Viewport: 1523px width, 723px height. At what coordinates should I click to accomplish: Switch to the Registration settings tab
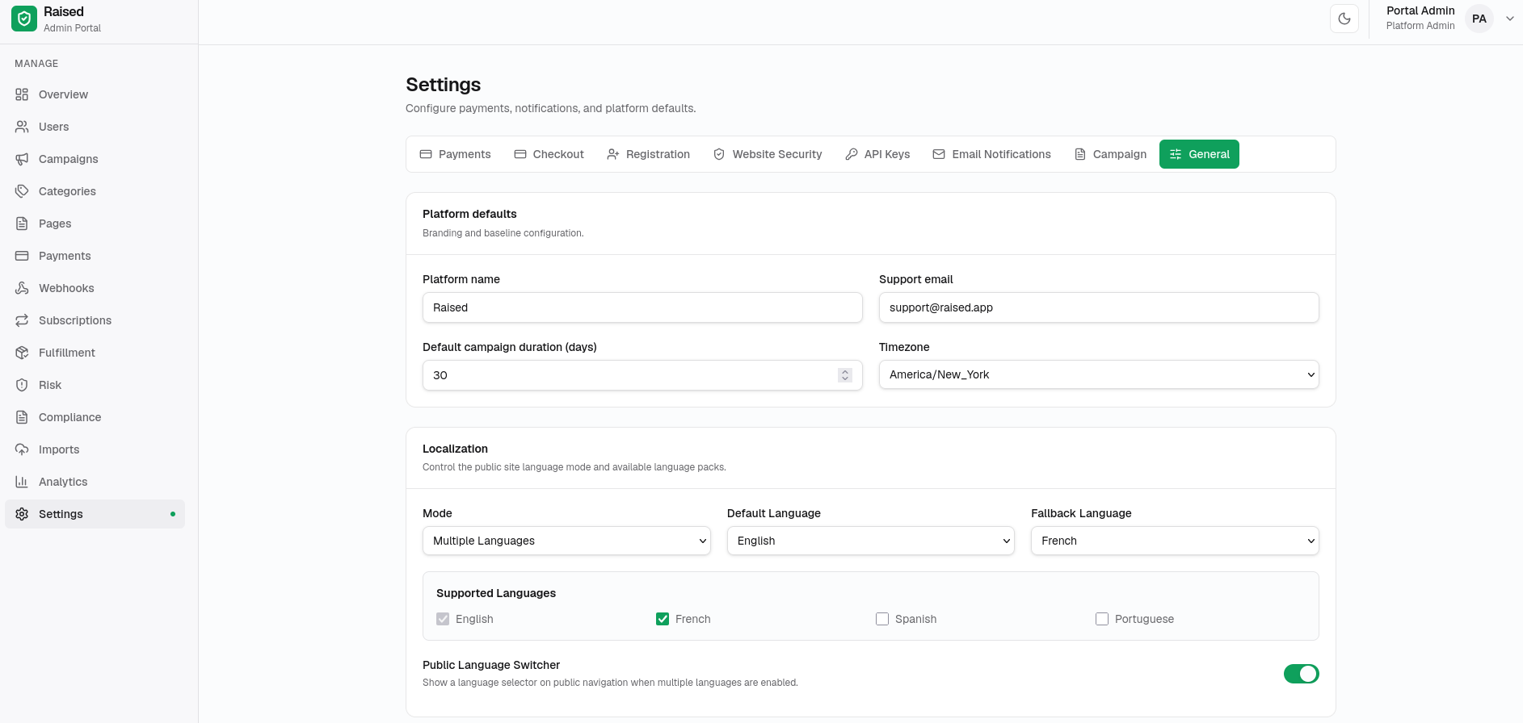(649, 154)
